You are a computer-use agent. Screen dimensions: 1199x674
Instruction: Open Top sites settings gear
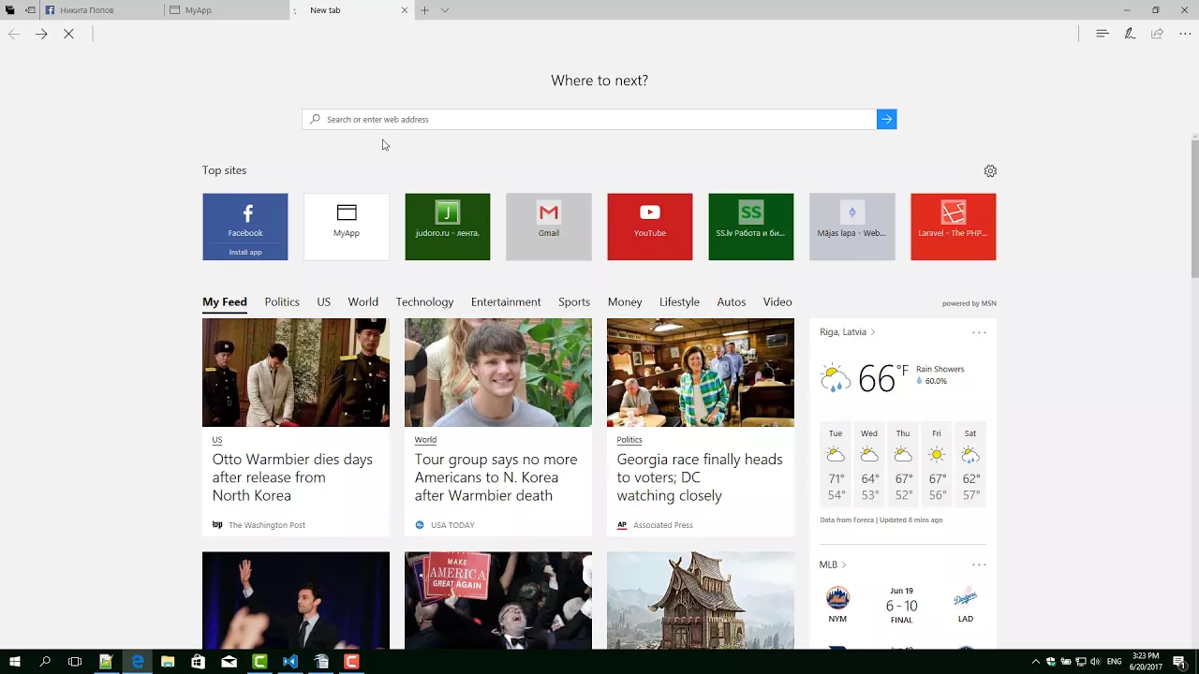(x=990, y=171)
